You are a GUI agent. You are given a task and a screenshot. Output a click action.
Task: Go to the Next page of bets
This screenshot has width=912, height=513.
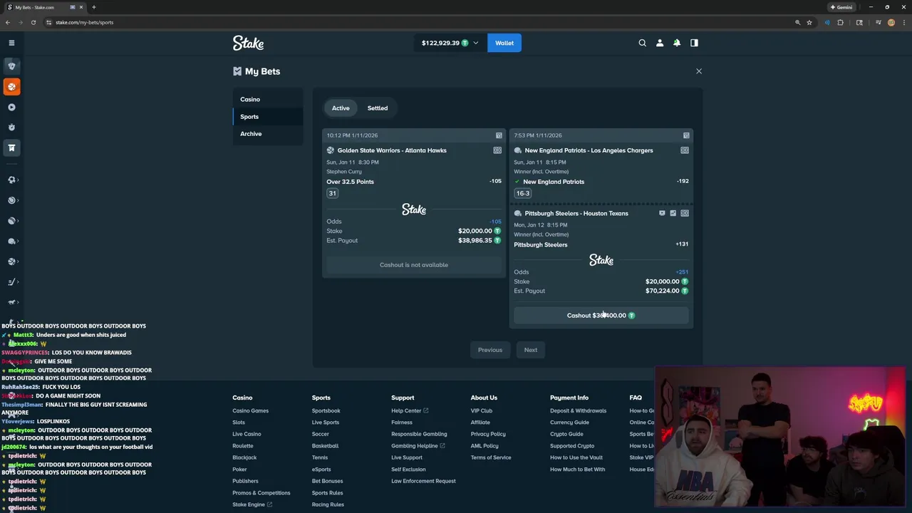coord(531,350)
